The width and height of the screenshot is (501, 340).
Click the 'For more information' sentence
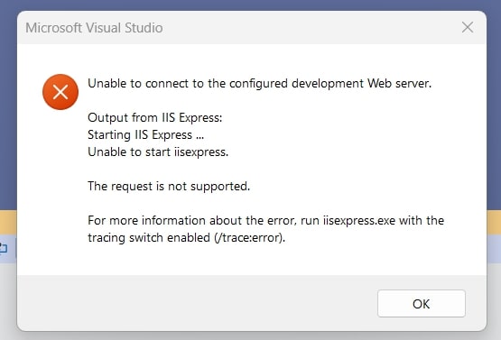pyautogui.click(x=265, y=229)
